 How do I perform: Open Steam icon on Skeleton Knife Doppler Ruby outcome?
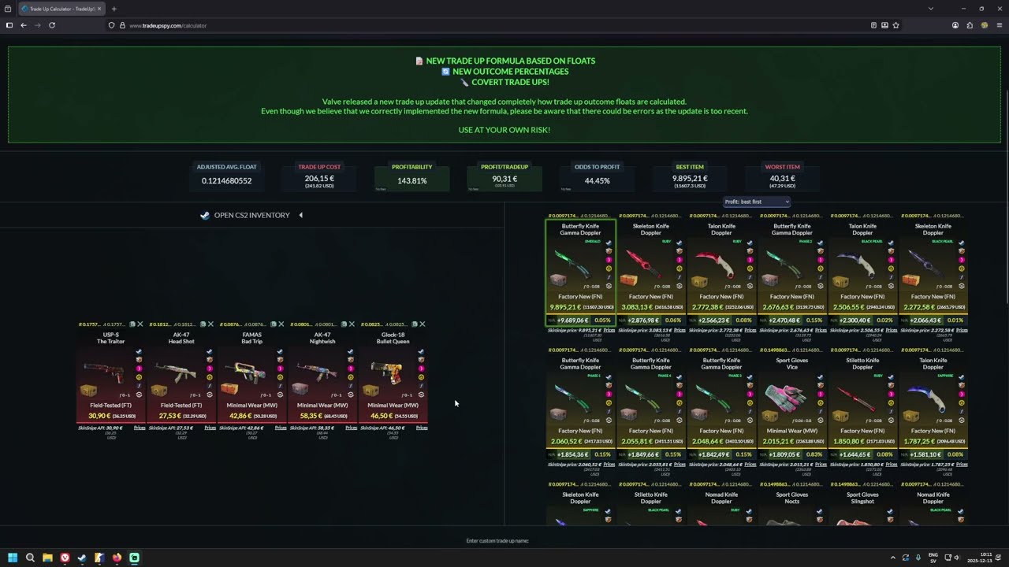tap(679, 243)
